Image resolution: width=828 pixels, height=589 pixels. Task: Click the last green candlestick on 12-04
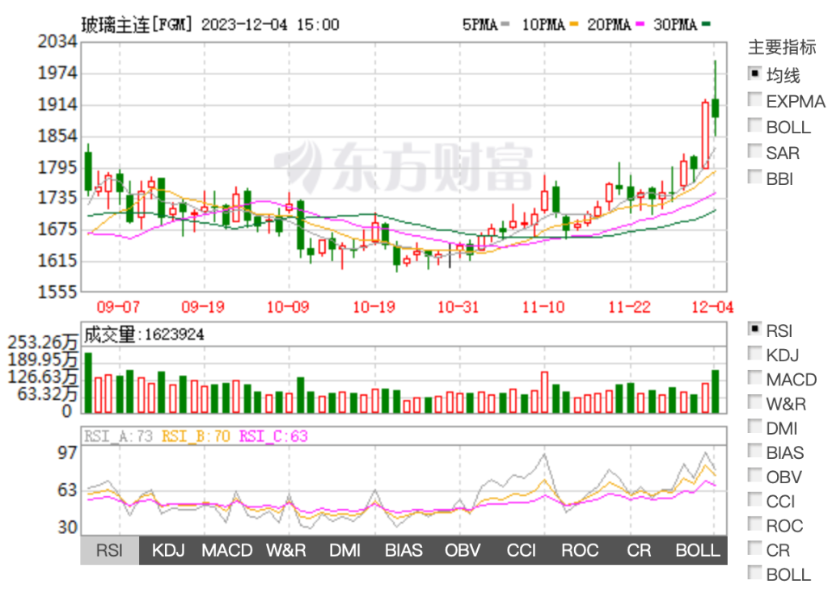[x=716, y=107]
